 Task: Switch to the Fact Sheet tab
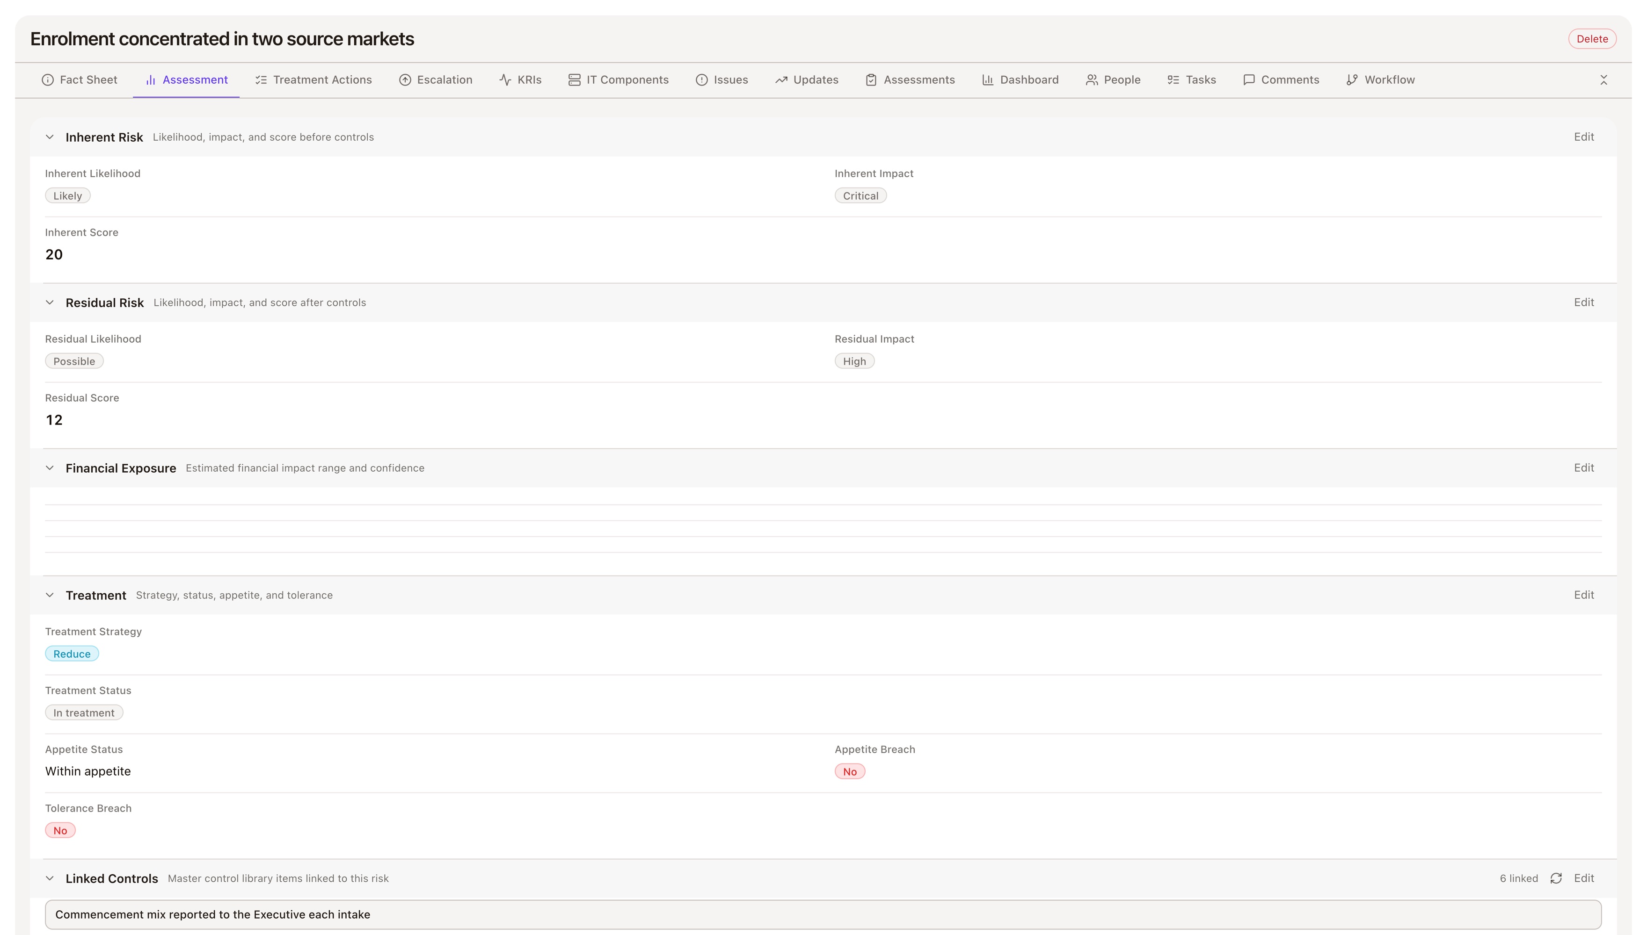[79, 79]
